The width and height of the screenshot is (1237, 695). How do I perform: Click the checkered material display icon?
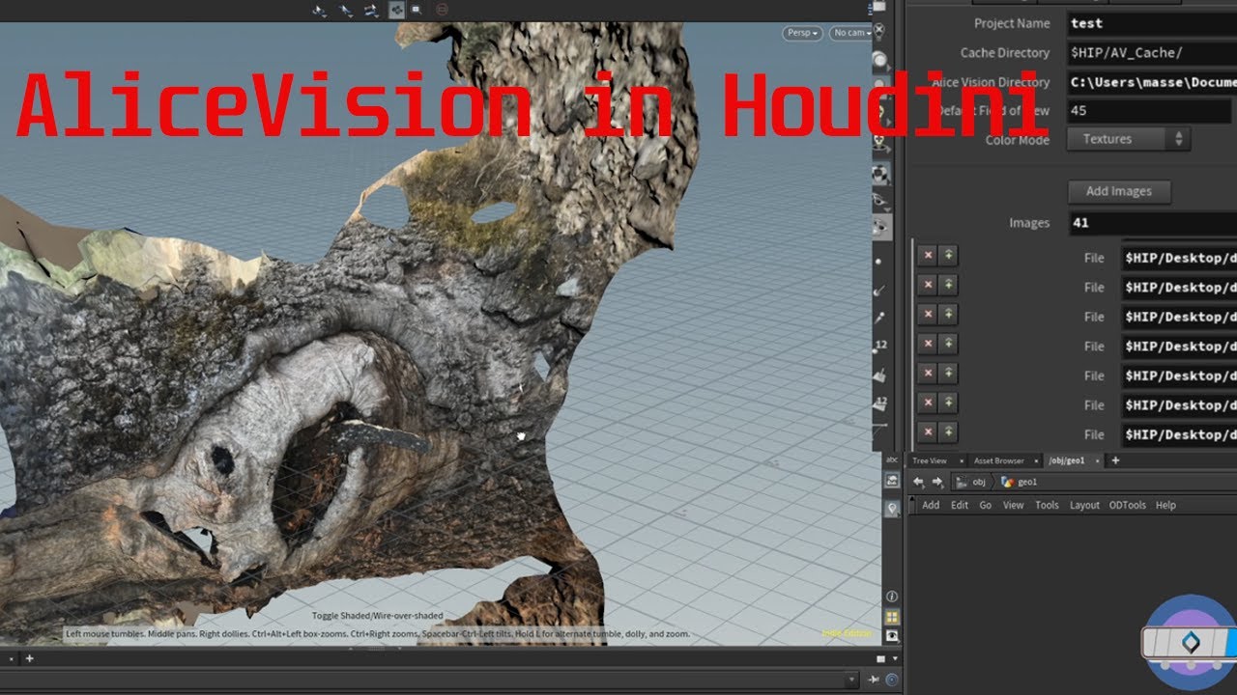tap(880, 175)
